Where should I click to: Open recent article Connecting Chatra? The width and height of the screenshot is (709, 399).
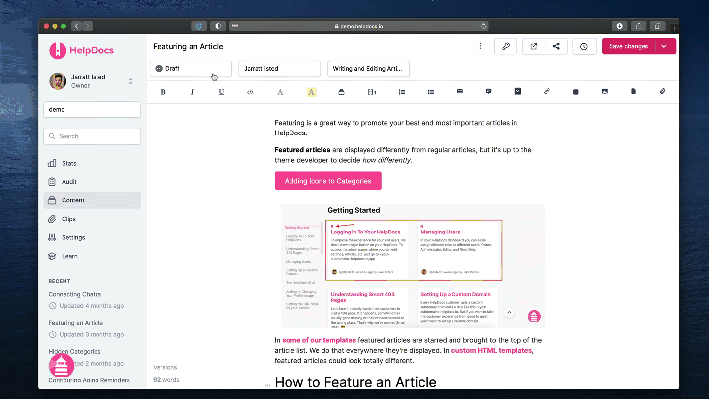point(74,294)
